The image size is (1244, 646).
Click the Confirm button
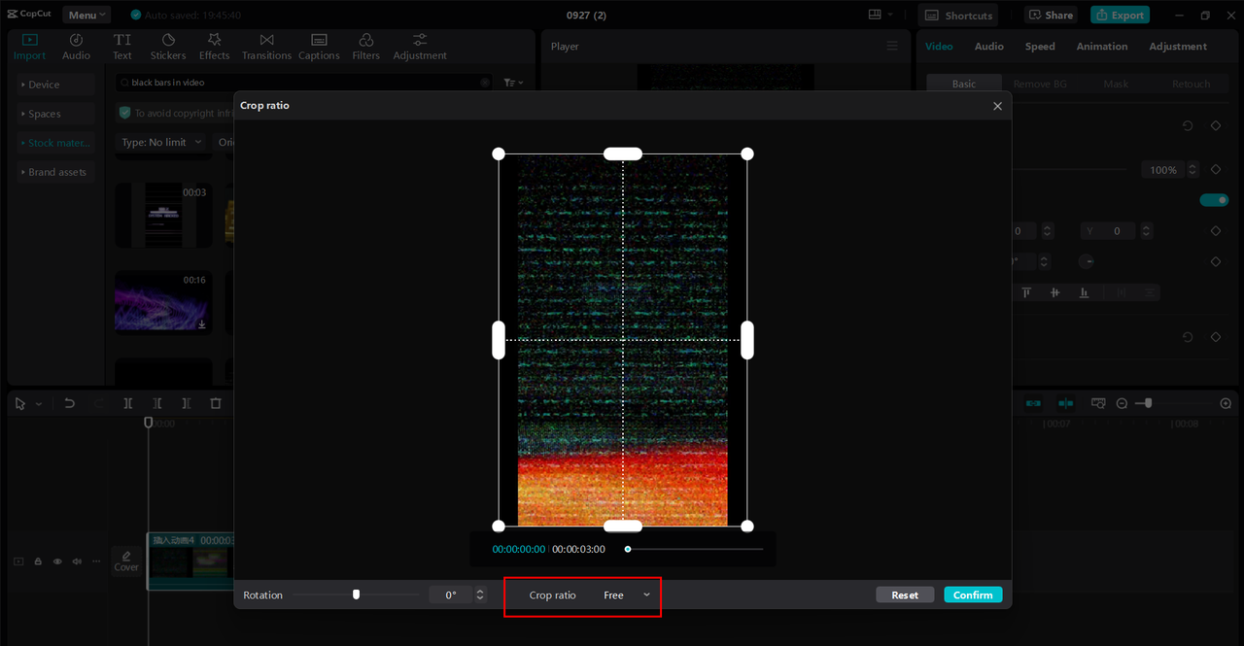coord(973,595)
